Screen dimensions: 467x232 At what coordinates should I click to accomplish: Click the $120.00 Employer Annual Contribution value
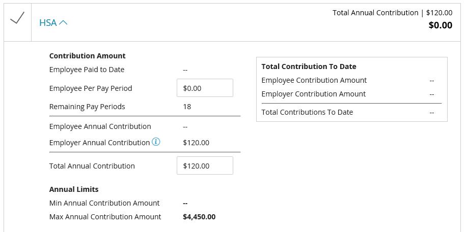pyautogui.click(x=196, y=143)
